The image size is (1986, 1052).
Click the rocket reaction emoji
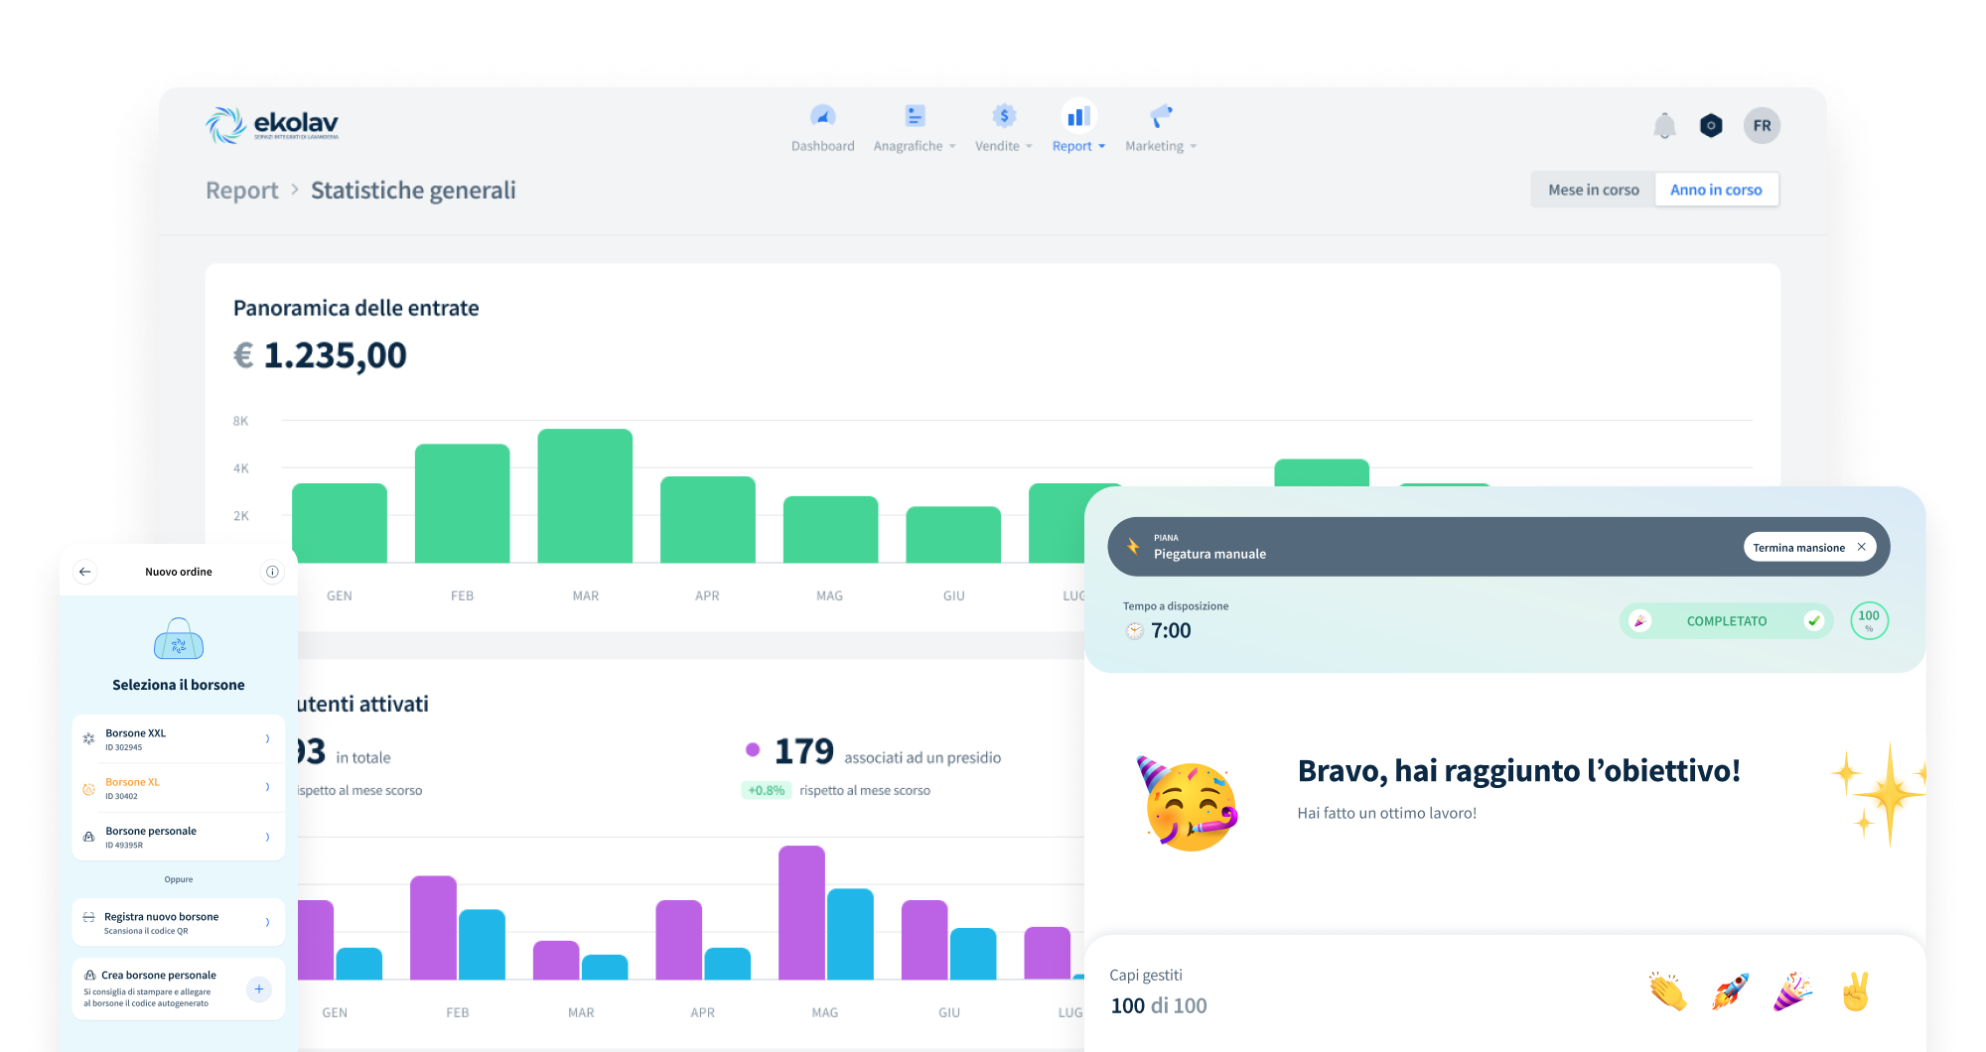[x=1730, y=991]
